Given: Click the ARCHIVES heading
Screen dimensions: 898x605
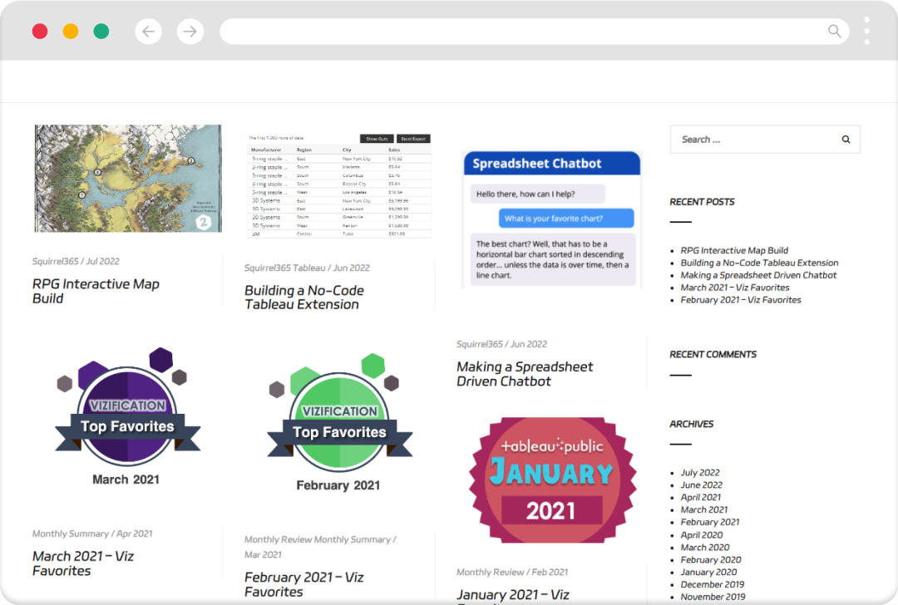Looking at the screenshot, I should click(x=691, y=424).
